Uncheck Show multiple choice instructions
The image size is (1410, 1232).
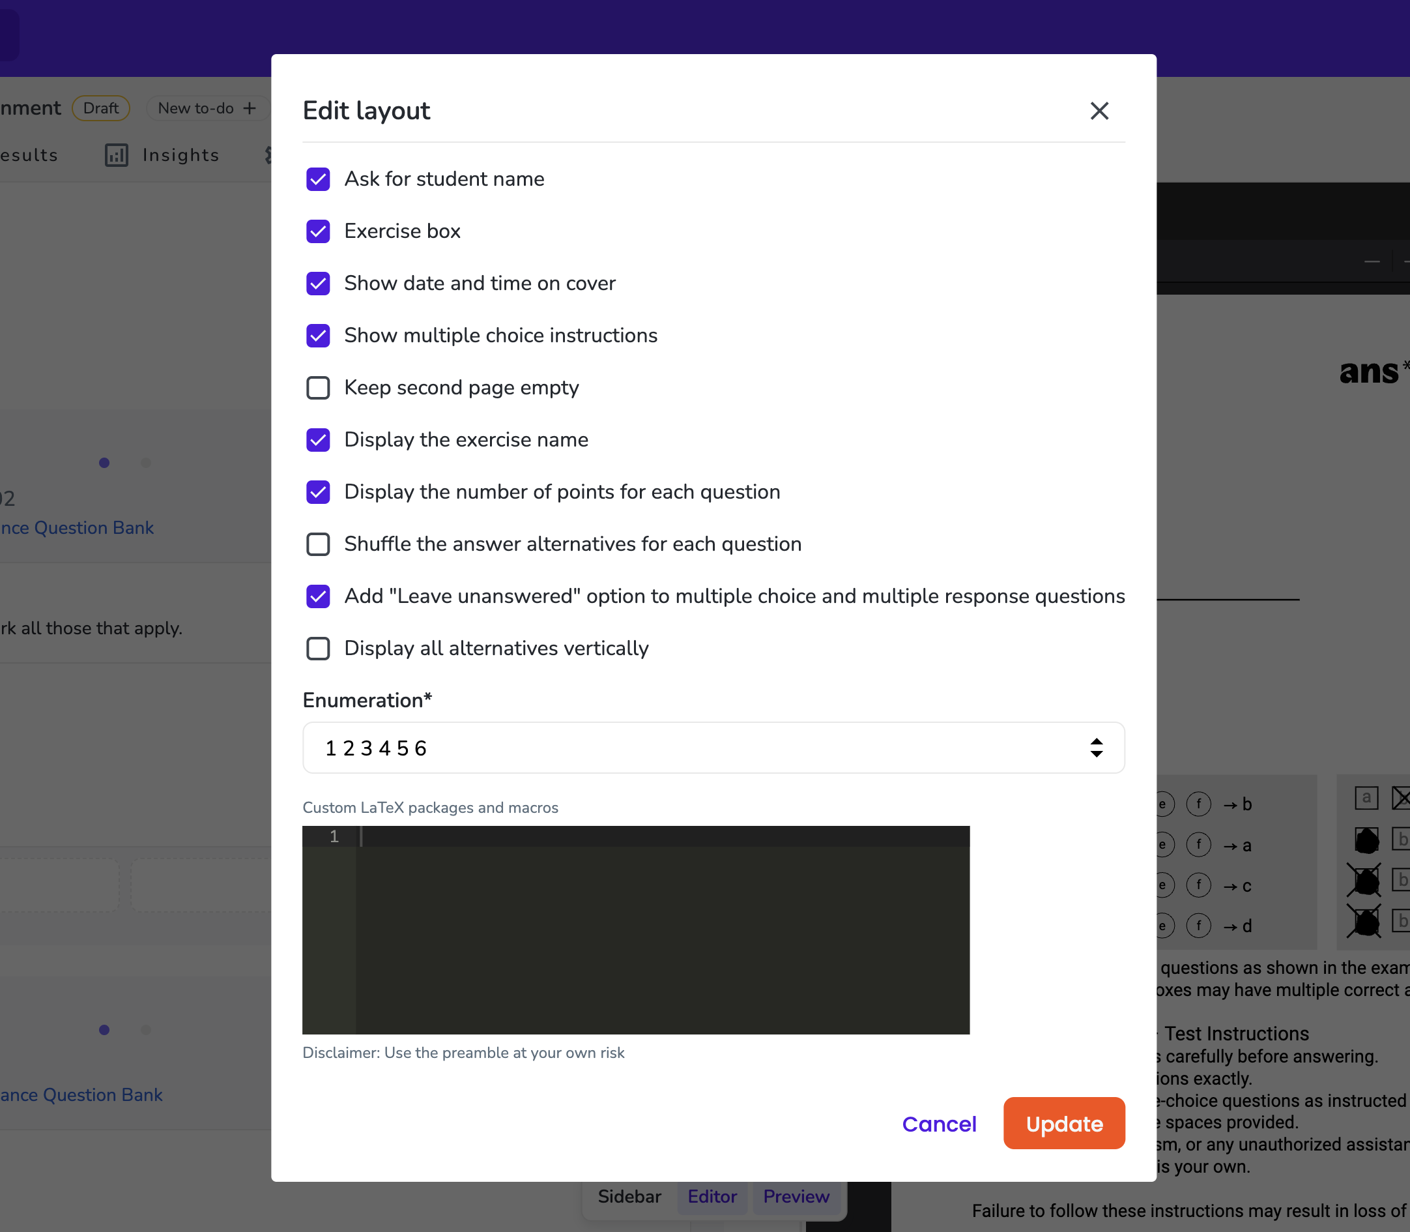click(x=318, y=336)
